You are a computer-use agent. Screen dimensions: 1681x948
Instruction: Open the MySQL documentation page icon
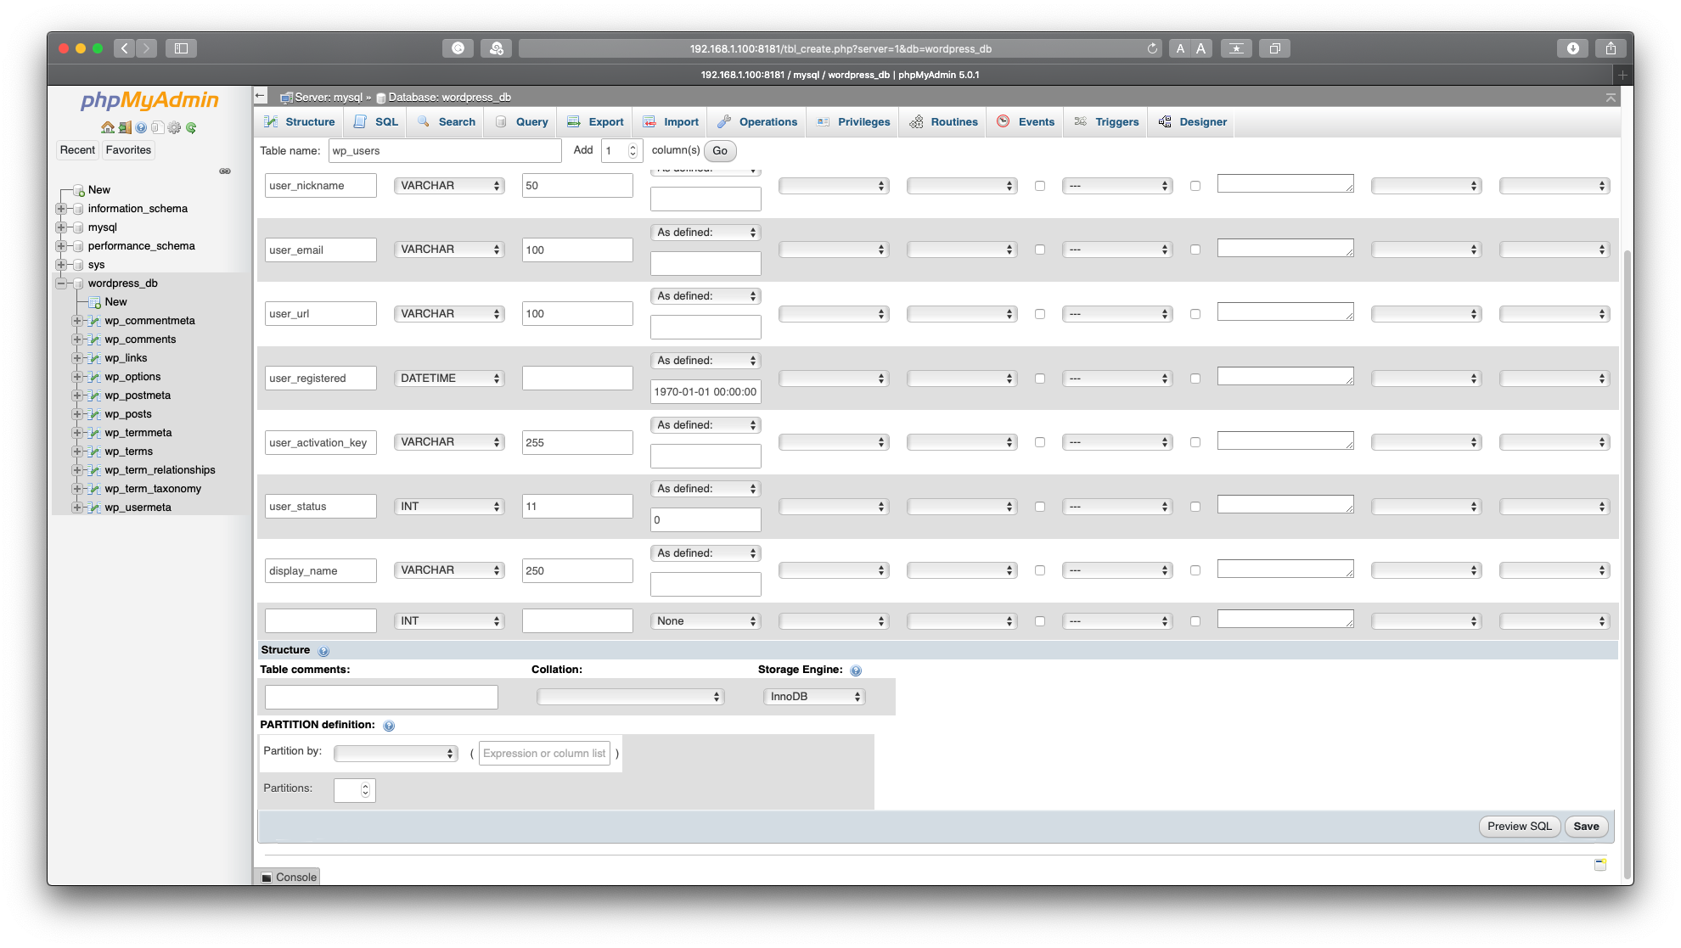point(157,127)
